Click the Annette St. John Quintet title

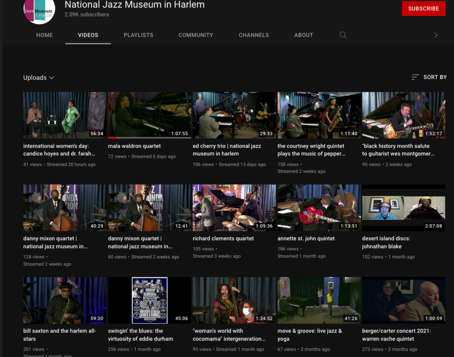point(306,238)
